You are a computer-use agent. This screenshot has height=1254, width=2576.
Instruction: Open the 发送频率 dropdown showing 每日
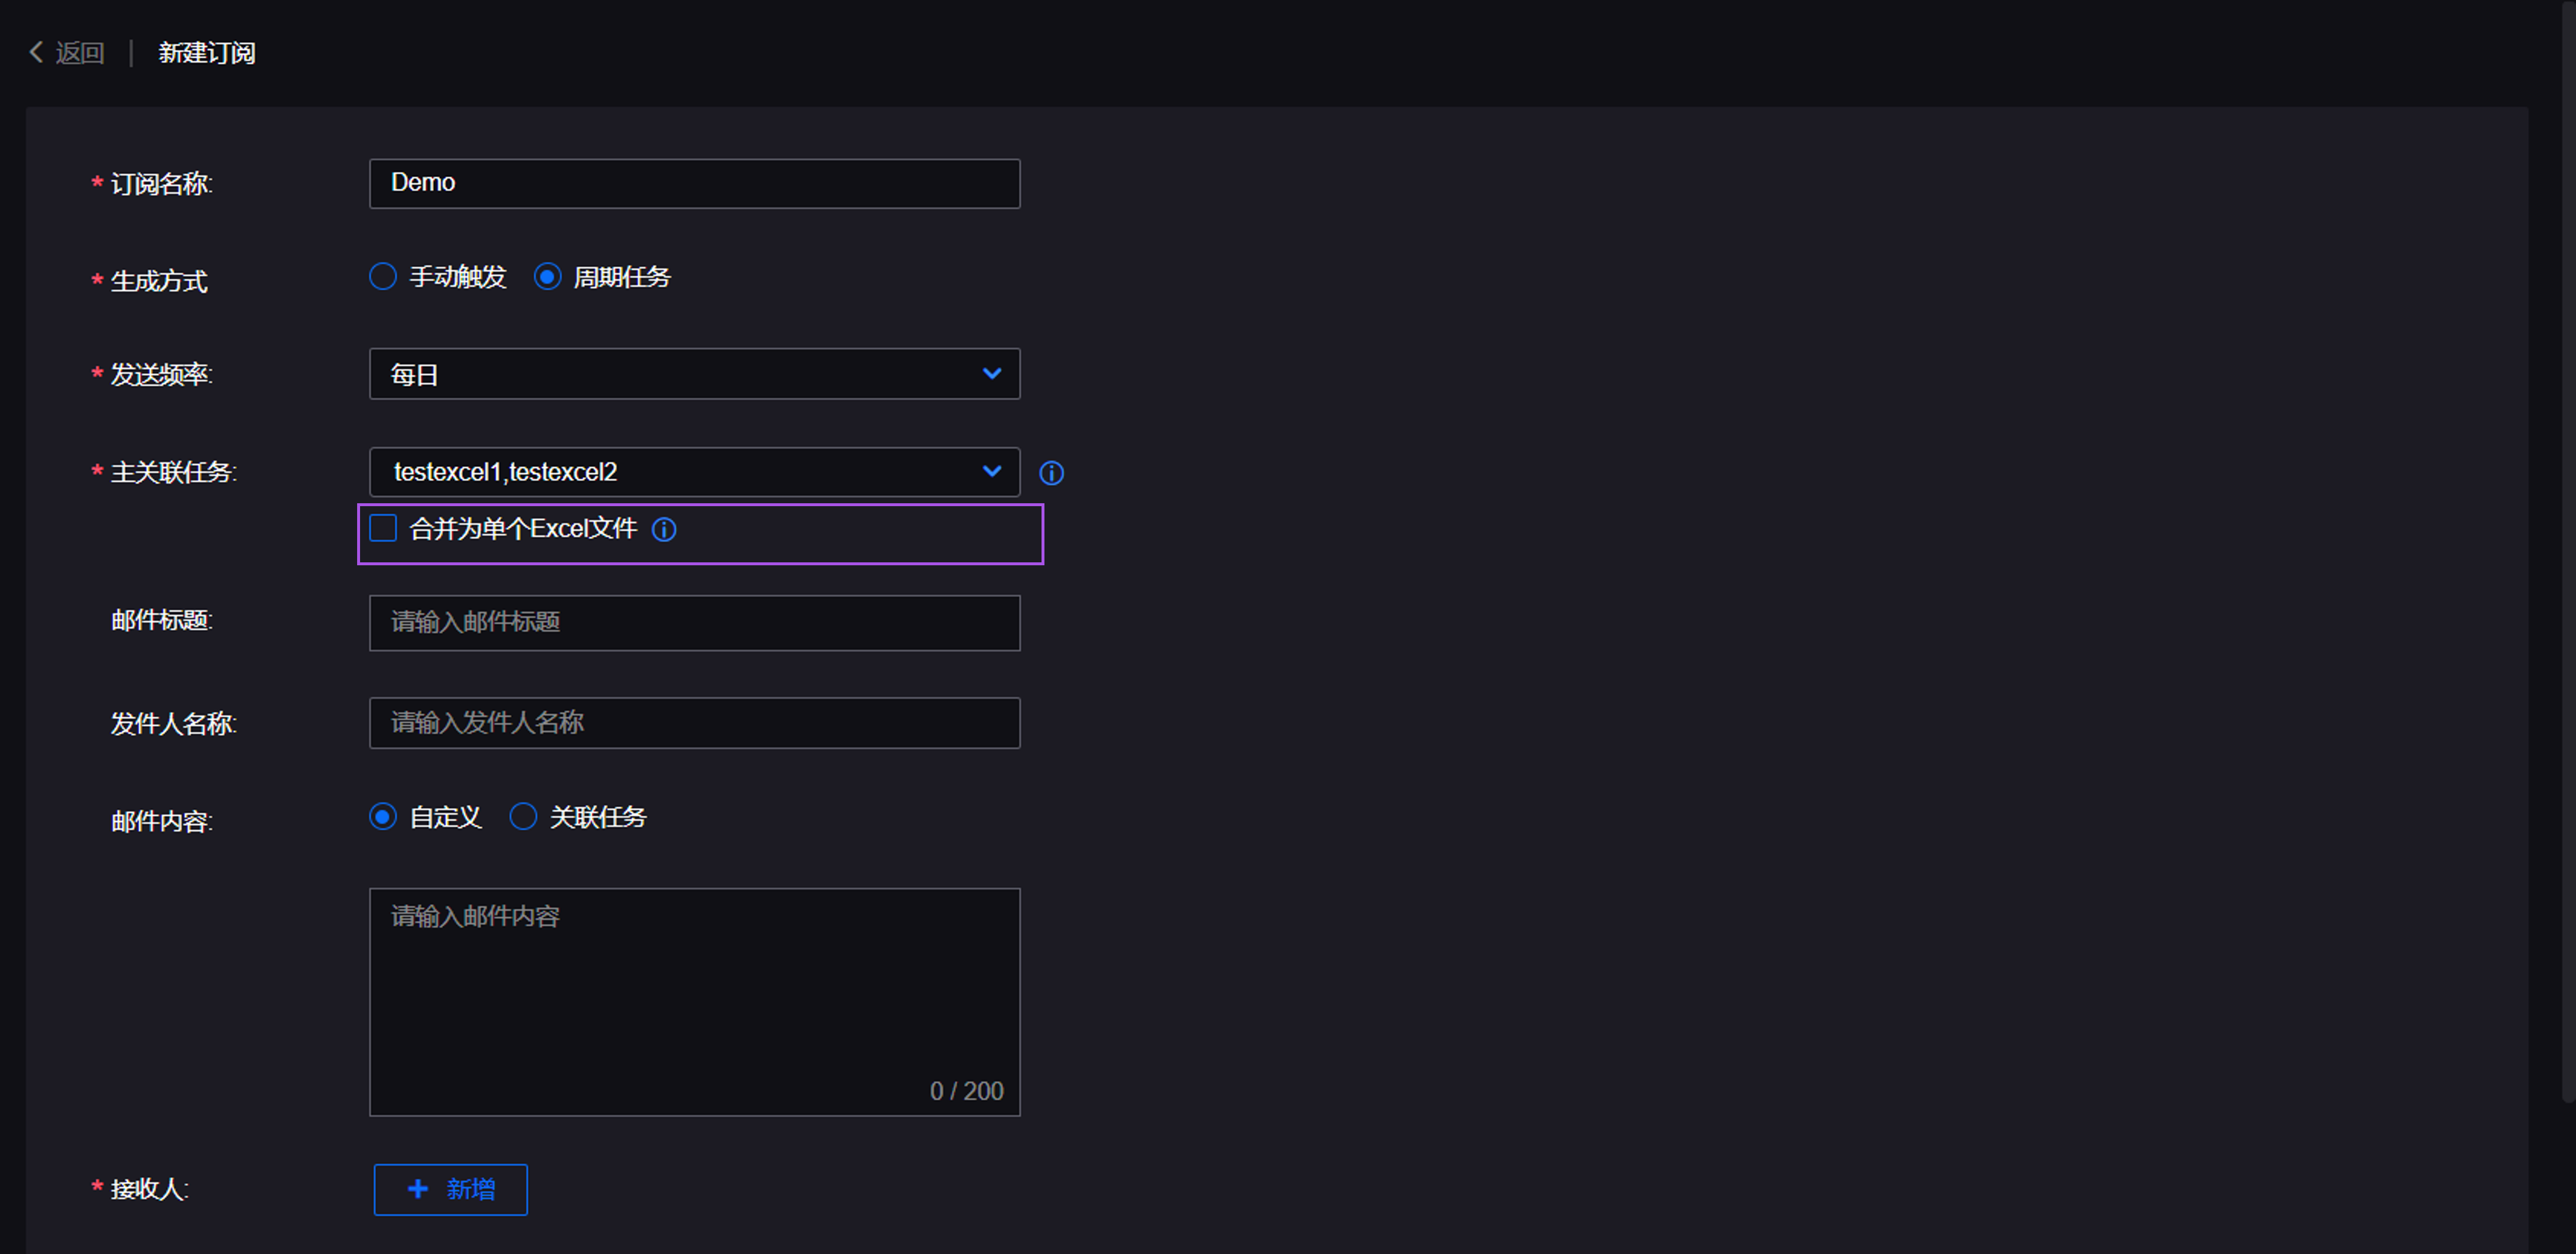click(680, 374)
